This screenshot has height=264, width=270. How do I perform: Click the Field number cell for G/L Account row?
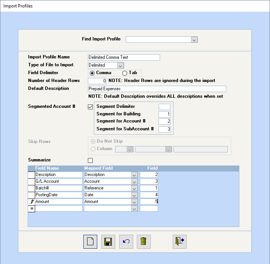tap(149, 181)
